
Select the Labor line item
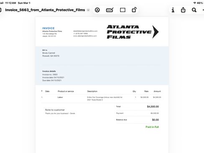point(60,97)
